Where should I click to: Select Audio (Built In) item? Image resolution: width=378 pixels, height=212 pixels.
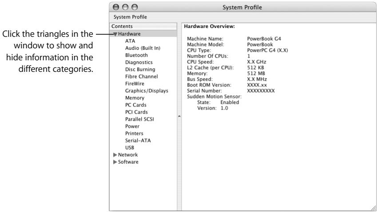pos(143,48)
